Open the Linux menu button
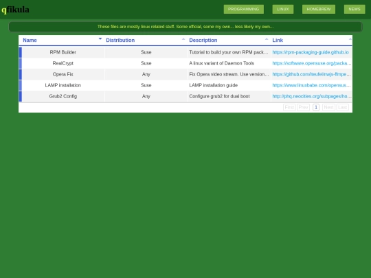Viewport: 371px width, 278px height. (283, 9)
